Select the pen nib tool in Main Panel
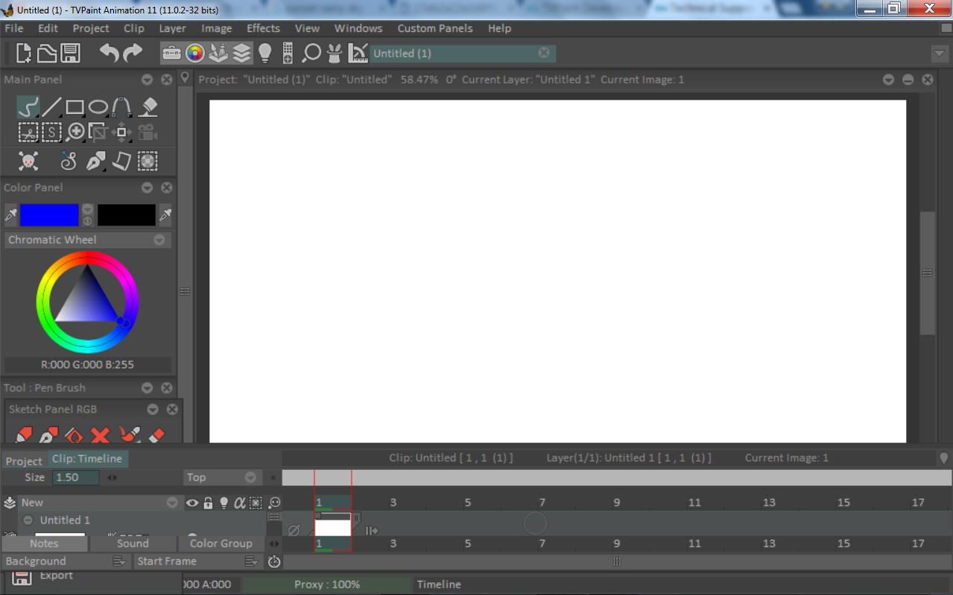 96,160
